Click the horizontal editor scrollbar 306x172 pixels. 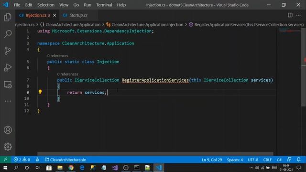(x=155, y=154)
